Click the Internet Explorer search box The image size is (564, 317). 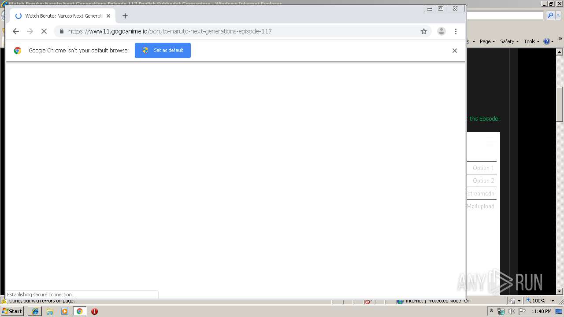pos(505,15)
